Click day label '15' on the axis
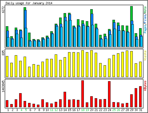The image size is (148, 113). (x=69, y=110)
